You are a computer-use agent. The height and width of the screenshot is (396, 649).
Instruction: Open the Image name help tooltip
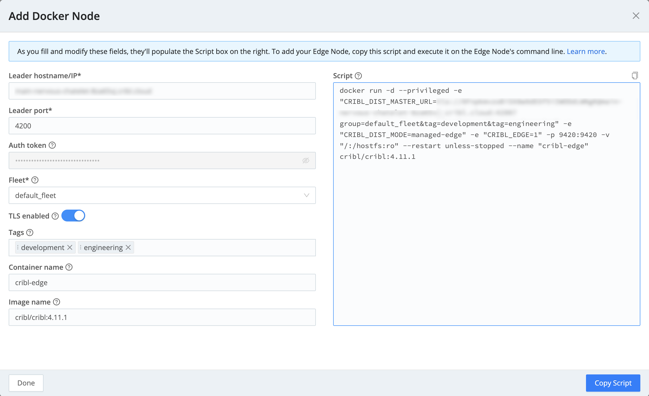pos(57,302)
